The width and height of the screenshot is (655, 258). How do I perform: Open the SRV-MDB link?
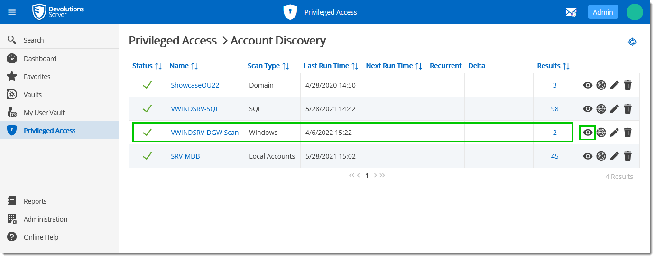tap(185, 156)
